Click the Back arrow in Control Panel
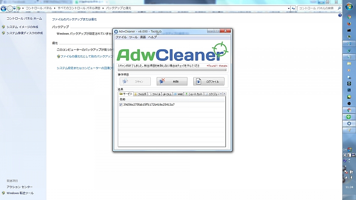Image resolution: width=356 pixels, height=200 pixels. click(3, 8)
